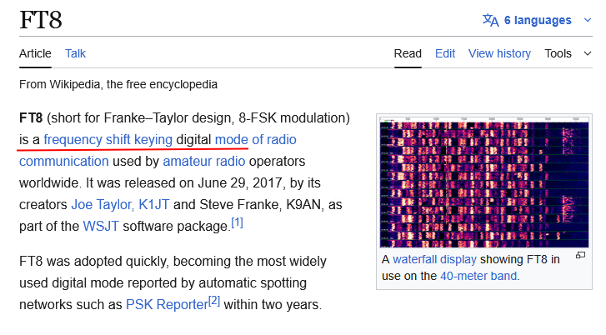Click the PSK Reporter link

(166, 304)
